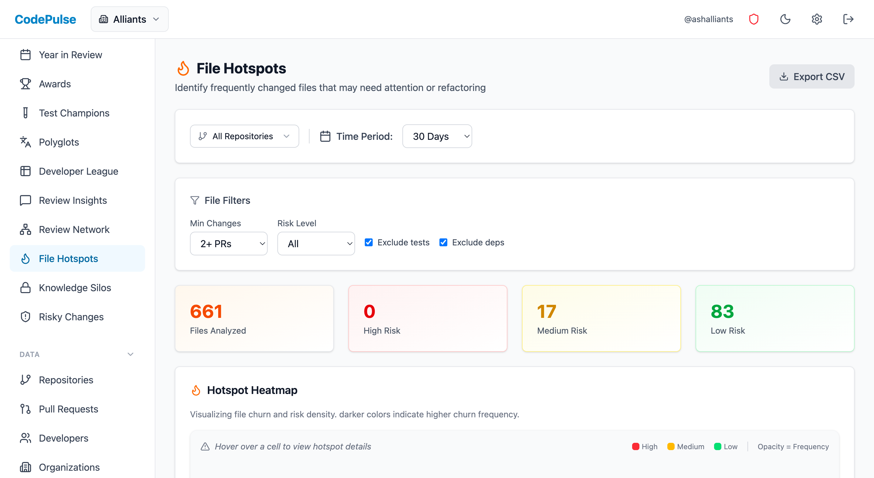
Task: Open the Time Period dropdown showing 30 Days
Action: [437, 136]
